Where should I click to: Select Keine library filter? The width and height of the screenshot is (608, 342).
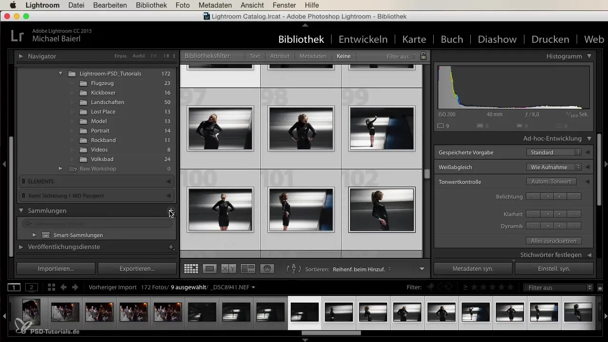(x=343, y=56)
